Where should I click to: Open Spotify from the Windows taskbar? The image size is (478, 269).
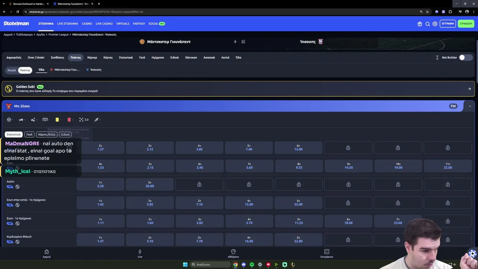(x=252, y=265)
